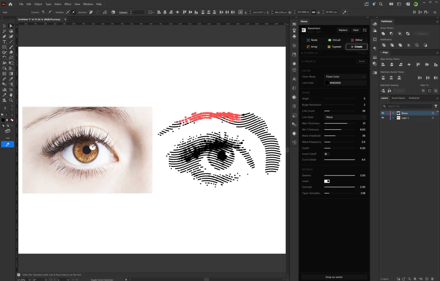Click the RasterItem eye thumbnail
The width and height of the screenshot is (440, 281).
point(304,30)
